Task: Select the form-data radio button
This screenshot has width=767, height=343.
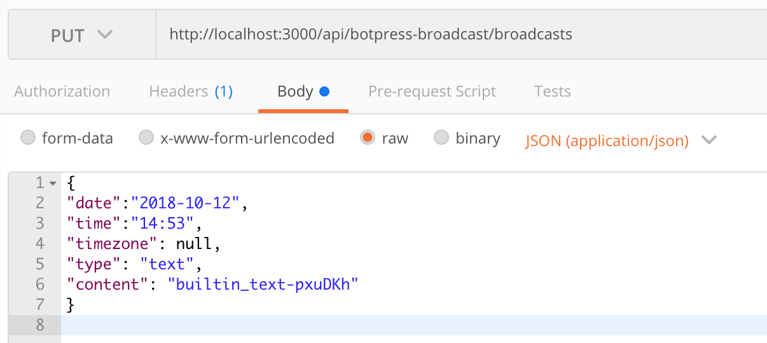Action: click(x=28, y=138)
